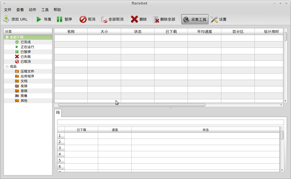Viewport: 291px width, 179px height.
Task: Select segment row 3 header
Action: (x=61, y=148)
